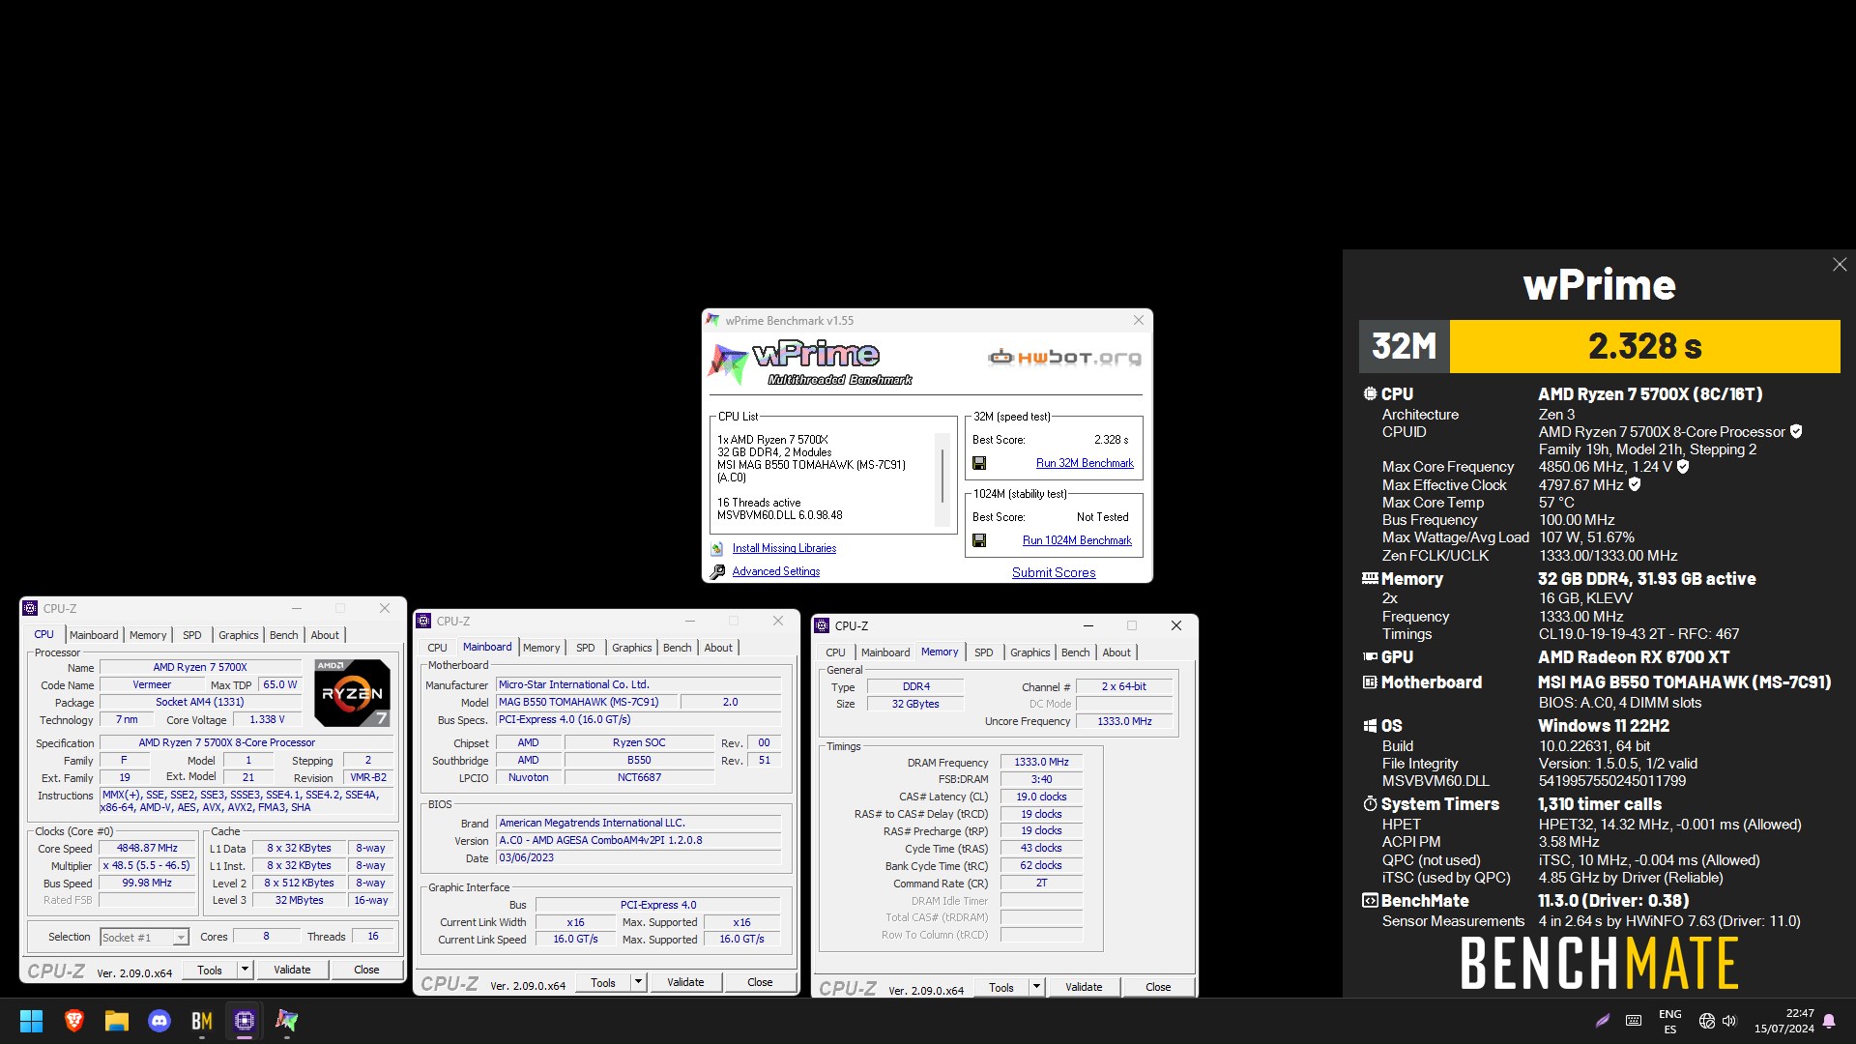Close the BenchMate wPrime result panel

tap(1840, 265)
